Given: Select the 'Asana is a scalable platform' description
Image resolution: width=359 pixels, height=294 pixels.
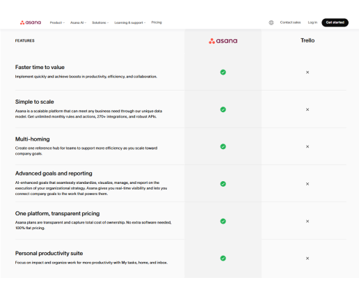Looking at the screenshot, I should point(88,114).
